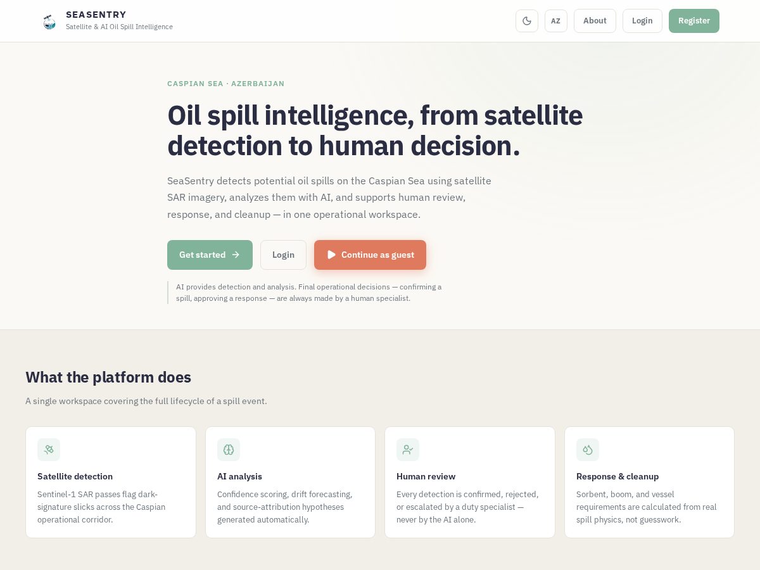This screenshot has height=570, width=760.
Task: Click the Login button beside Get started
Action: [x=283, y=255]
